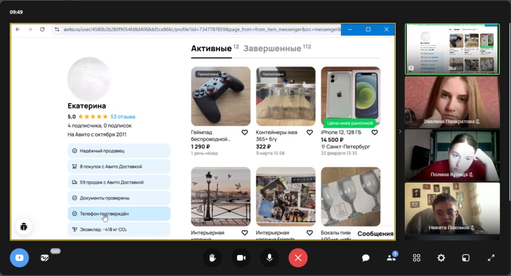
Task: Open the 53 отзыва reviews link
Action: coord(123,117)
